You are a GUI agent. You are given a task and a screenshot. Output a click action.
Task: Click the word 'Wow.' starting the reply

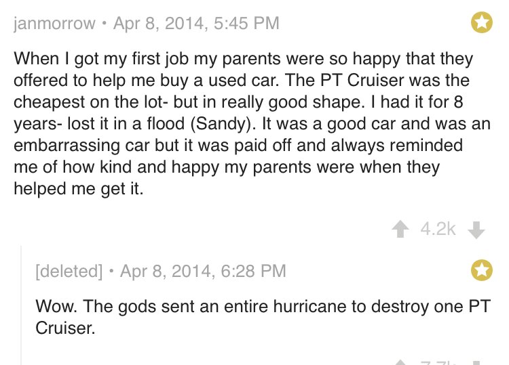click(56, 306)
